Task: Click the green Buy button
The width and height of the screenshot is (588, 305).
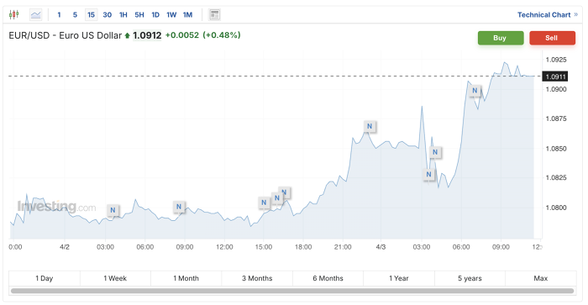Action: point(501,38)
